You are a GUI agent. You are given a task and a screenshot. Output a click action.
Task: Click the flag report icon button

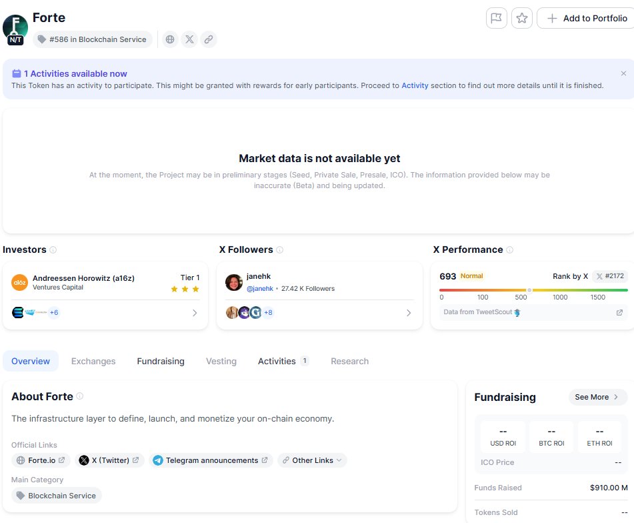pos(496,18)
